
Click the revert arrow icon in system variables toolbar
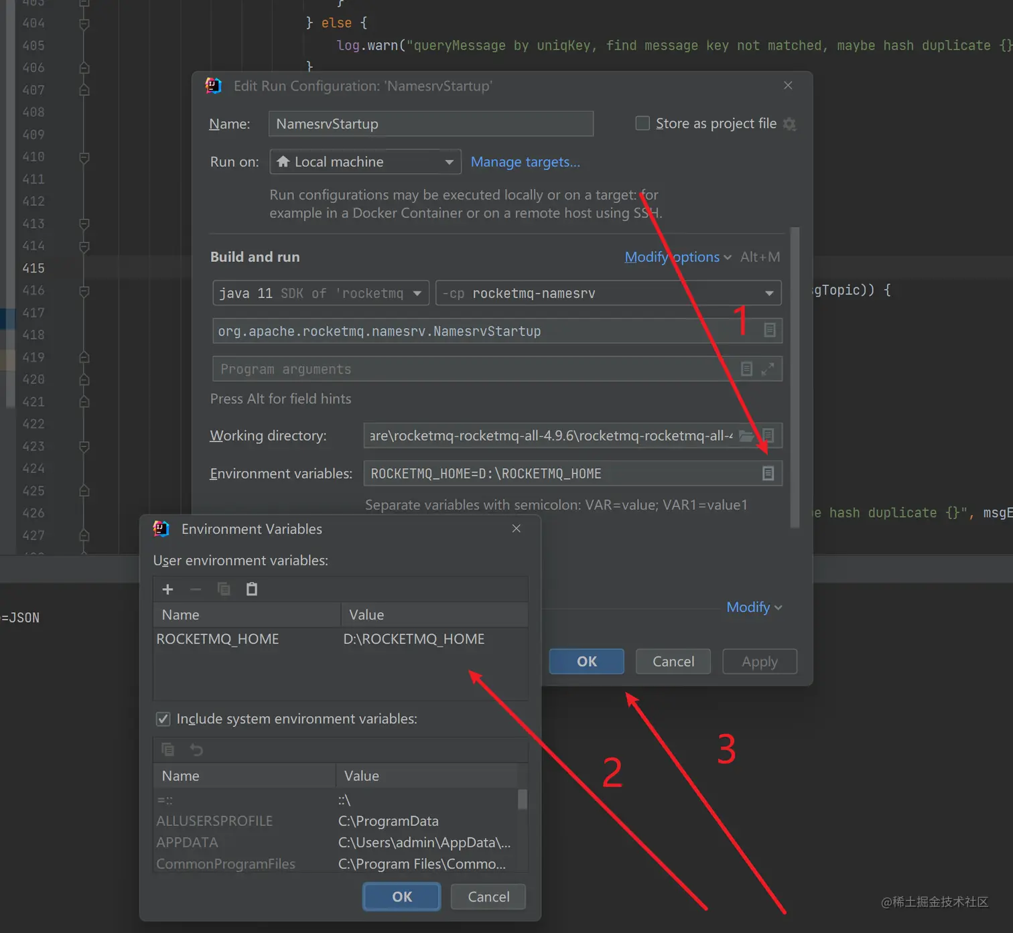pos(196,749)
